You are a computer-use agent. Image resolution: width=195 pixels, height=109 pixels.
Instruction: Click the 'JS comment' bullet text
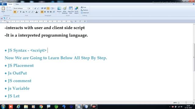19,81
